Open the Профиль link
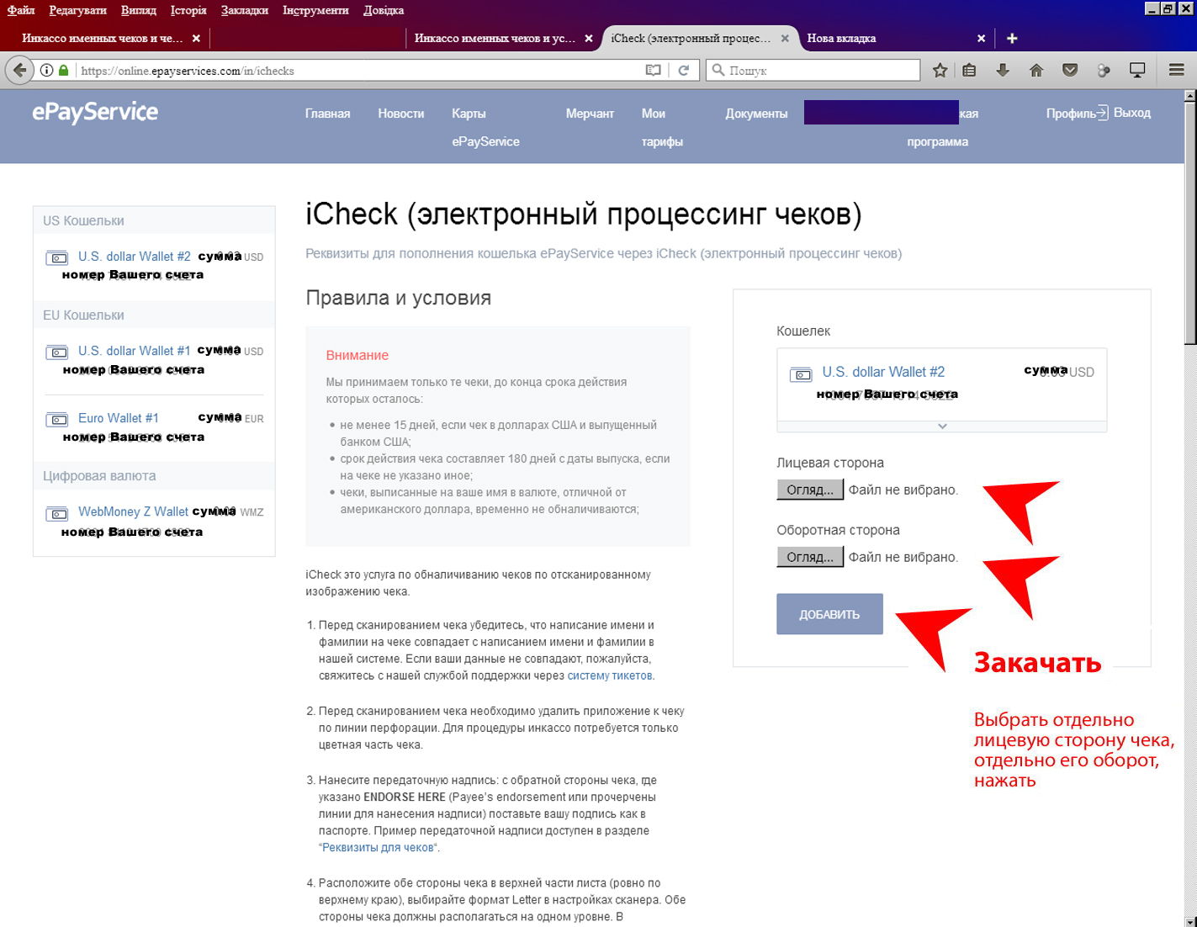 pos(1070,114)
